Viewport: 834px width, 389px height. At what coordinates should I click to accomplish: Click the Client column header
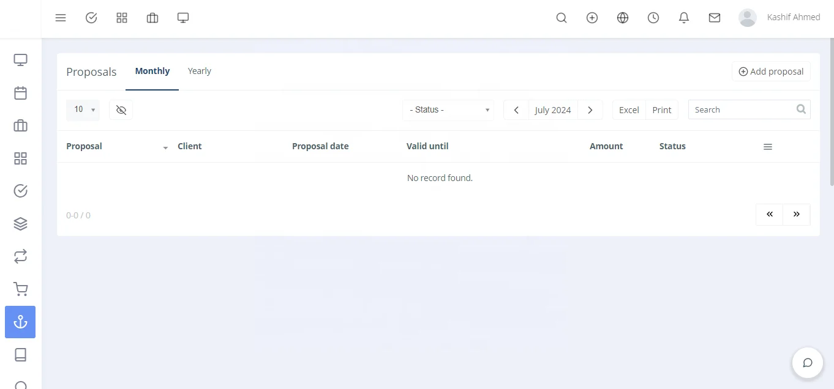pos(189,146)
